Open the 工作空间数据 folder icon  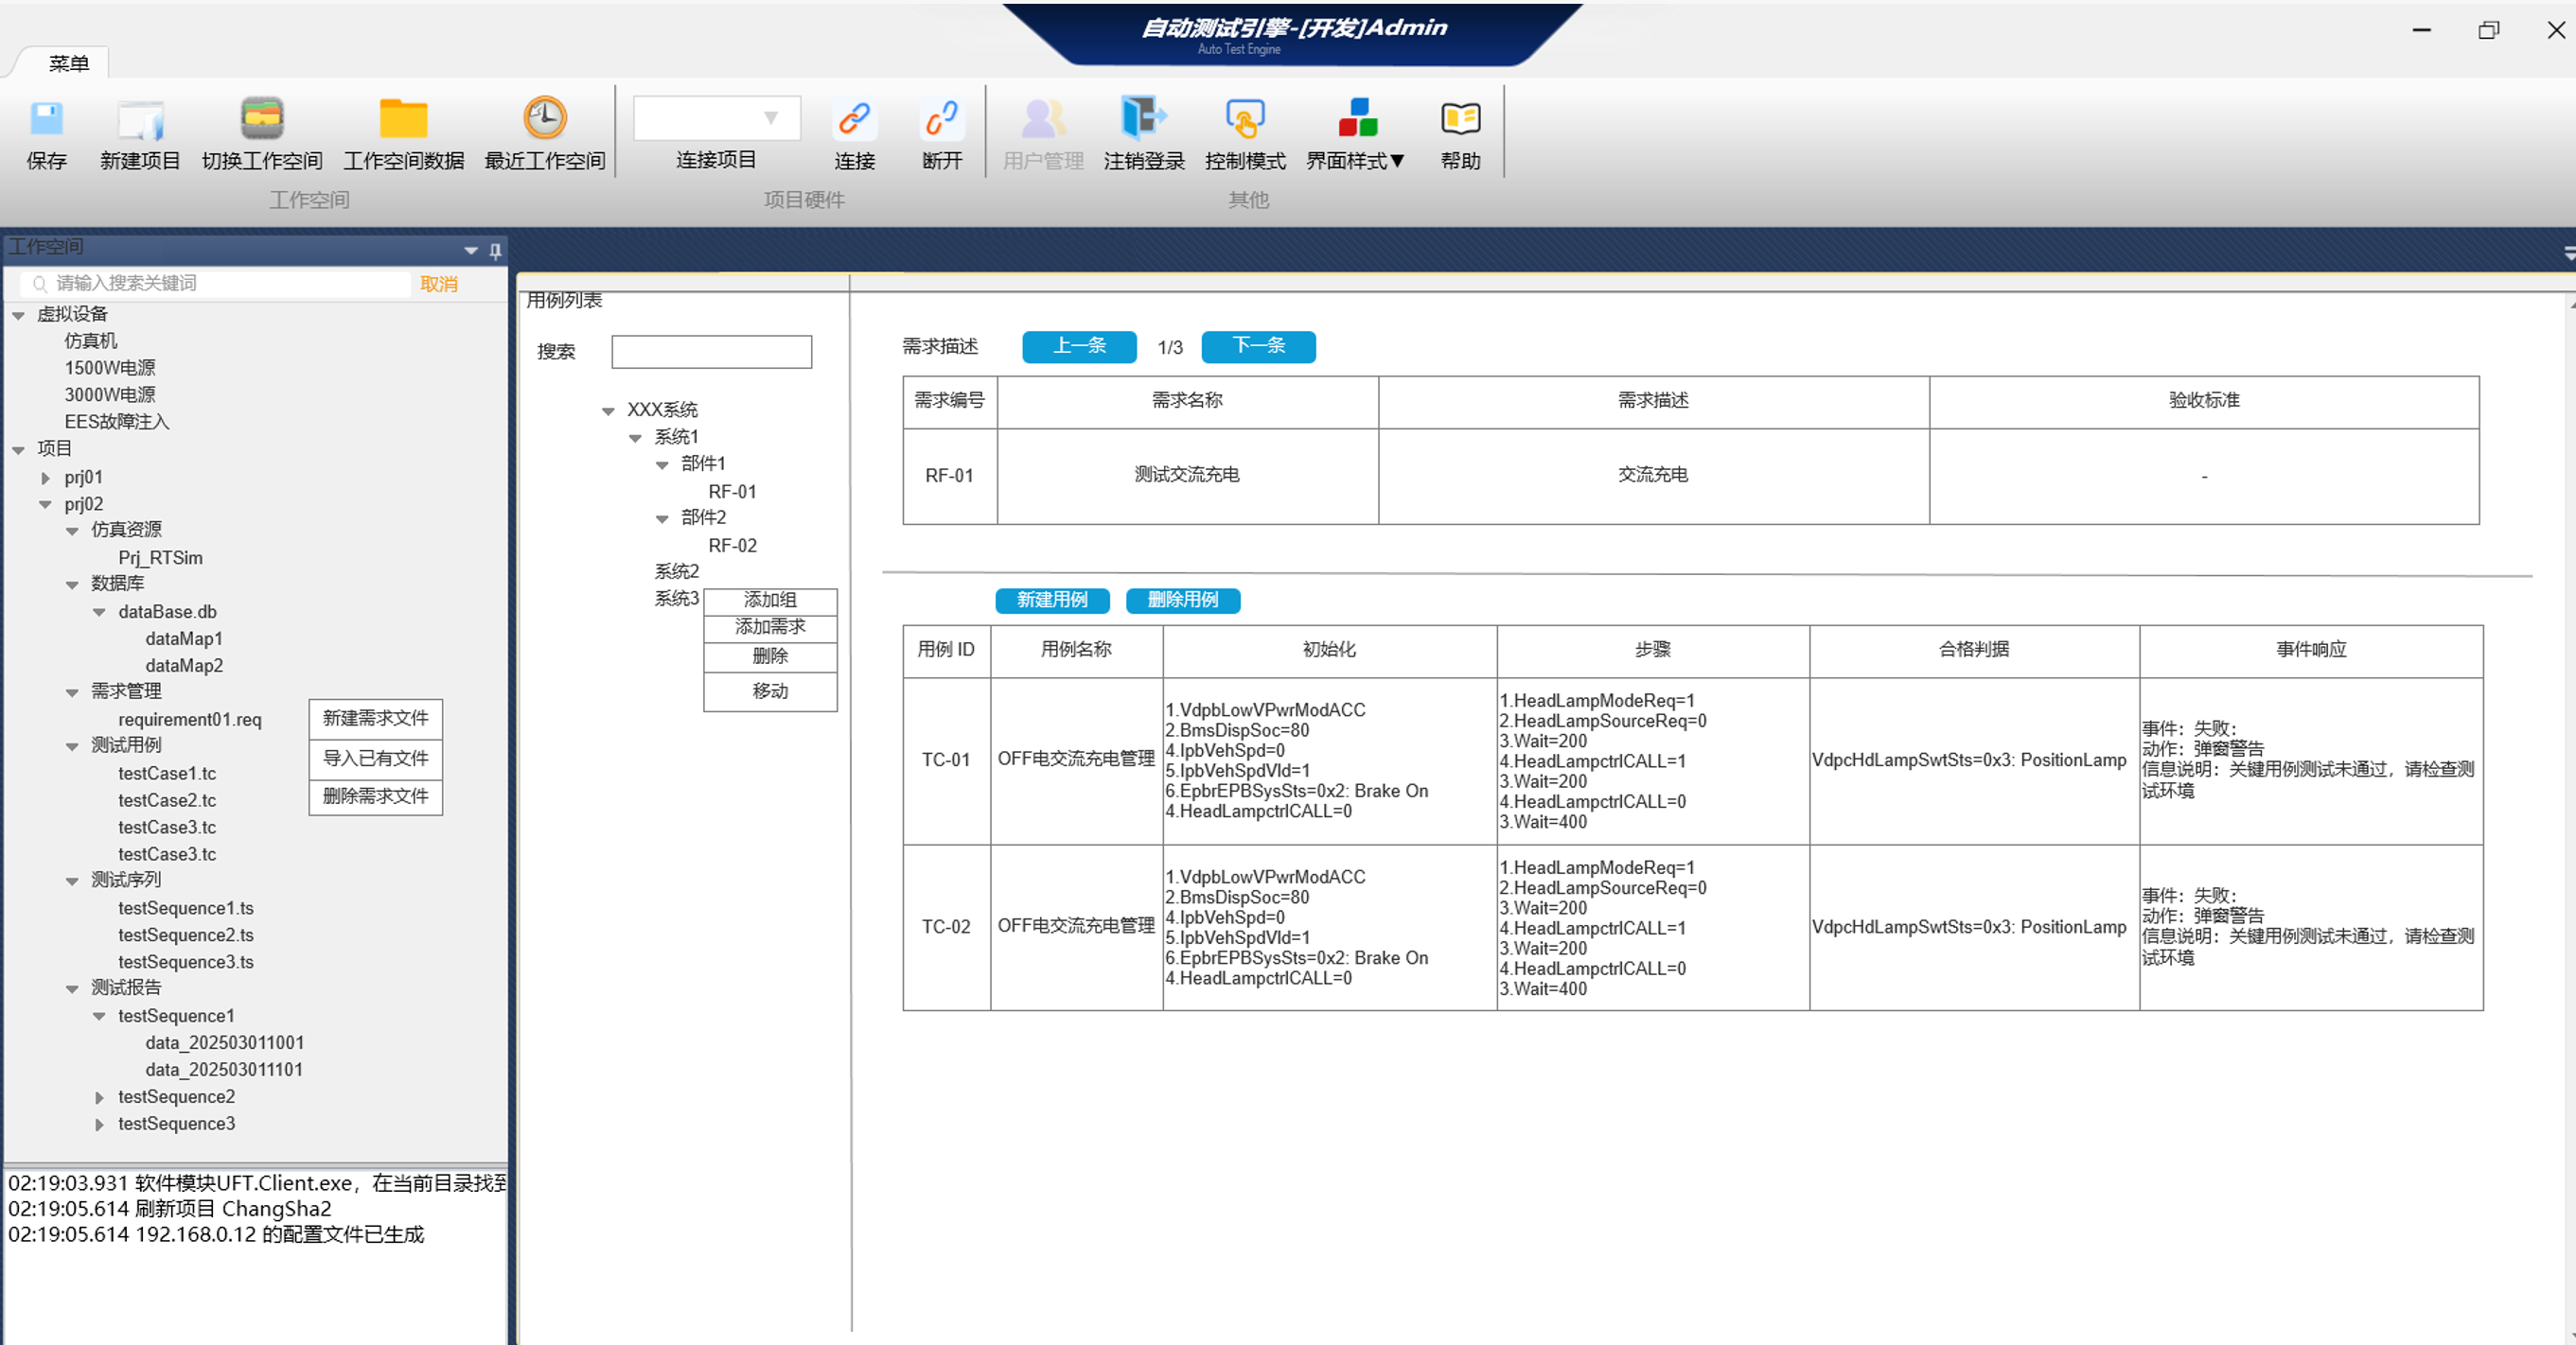click(x=403, y=120)
